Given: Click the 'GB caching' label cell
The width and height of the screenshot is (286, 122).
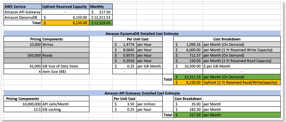Looking at the screenshot, I should [x=65, y=110].
